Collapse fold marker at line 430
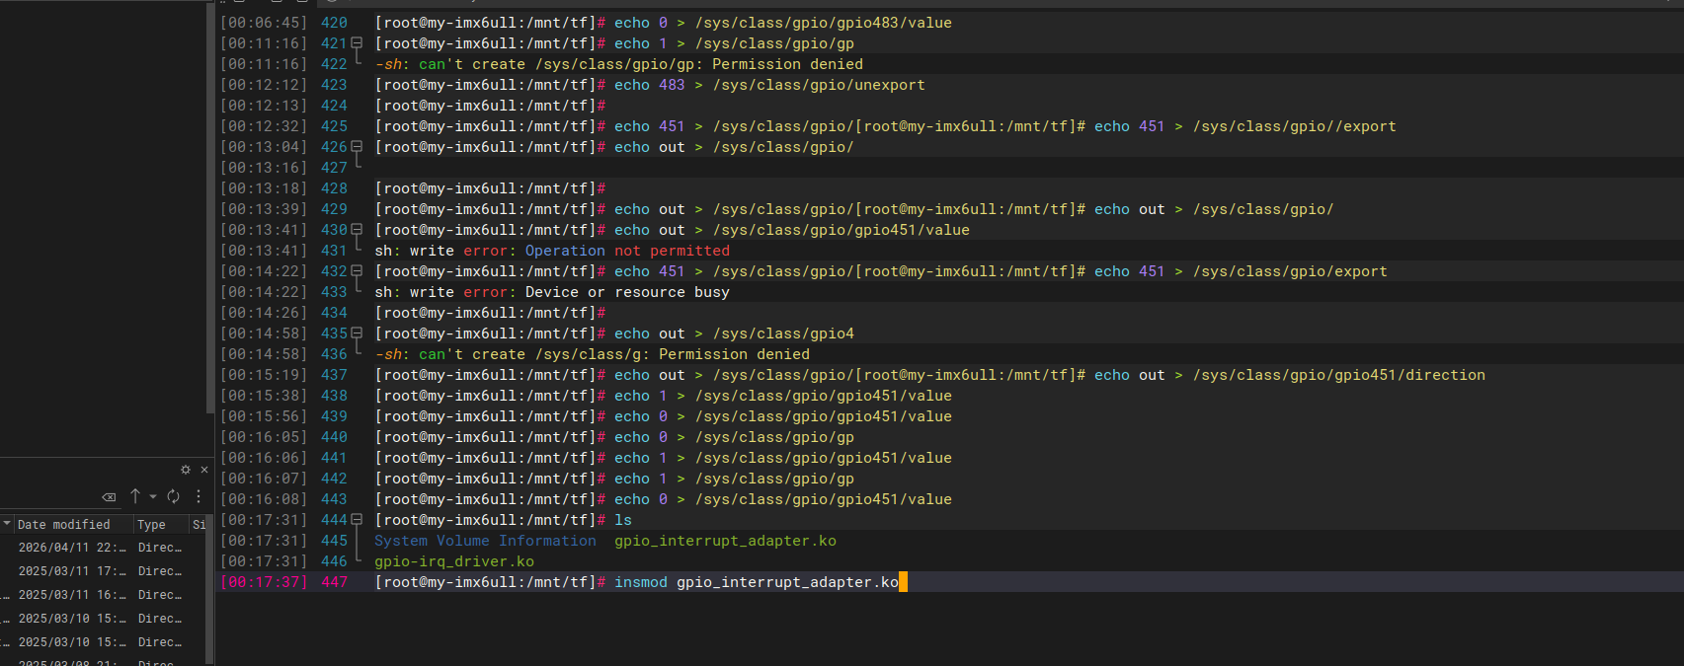 (357, 230)
